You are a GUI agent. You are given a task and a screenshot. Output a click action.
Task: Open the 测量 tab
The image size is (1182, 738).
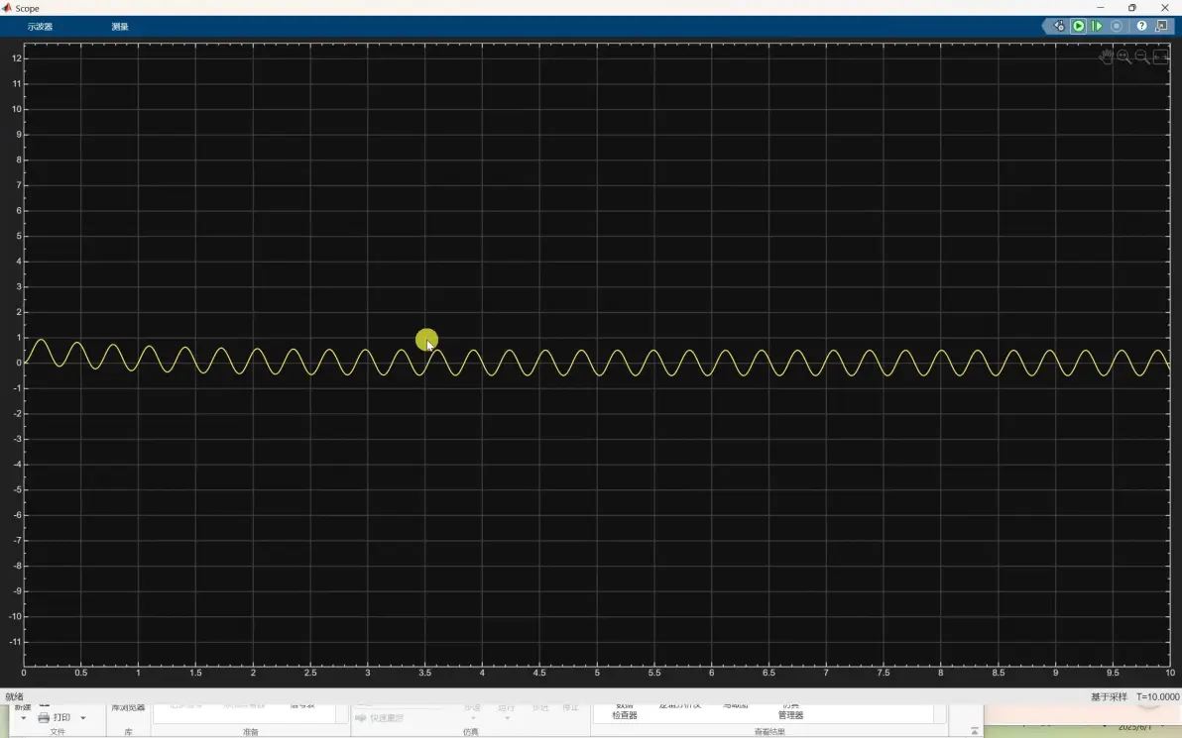coord(120,27)
